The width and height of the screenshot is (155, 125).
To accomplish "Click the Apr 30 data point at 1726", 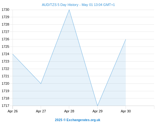I will point(126,39).
